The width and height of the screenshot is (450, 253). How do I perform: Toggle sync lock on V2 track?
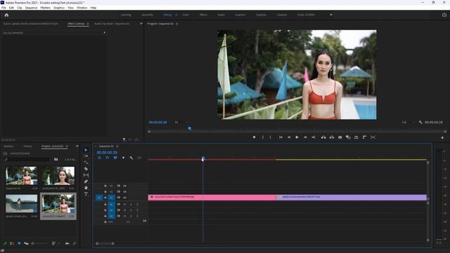(x=118, y=192)
